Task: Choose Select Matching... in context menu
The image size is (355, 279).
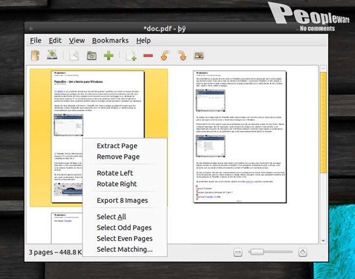Action: pos(125,249)
